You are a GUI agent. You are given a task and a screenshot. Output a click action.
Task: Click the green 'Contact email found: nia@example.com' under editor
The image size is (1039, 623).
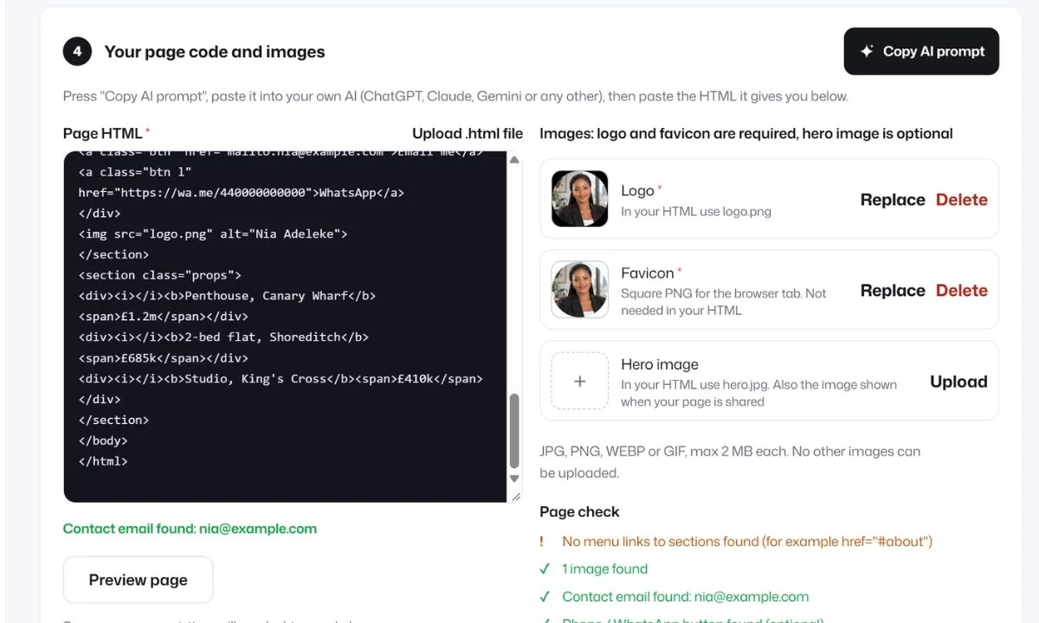tap(190, 529)
